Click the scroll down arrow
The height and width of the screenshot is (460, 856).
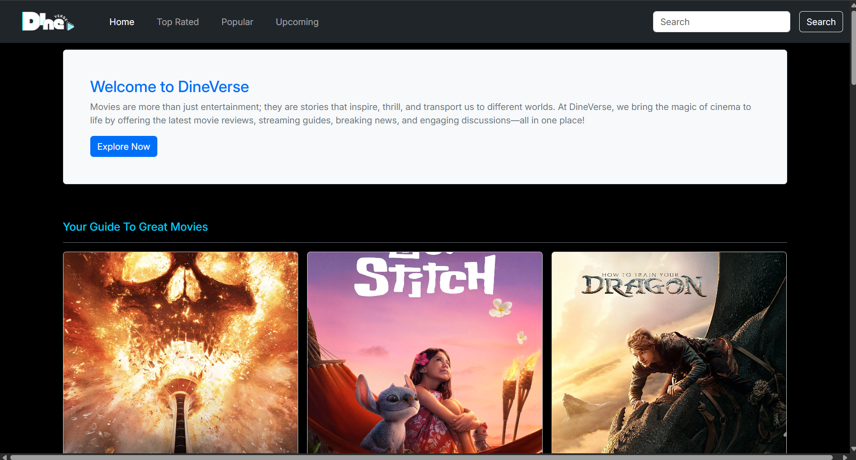pyautogui.click(x=853, y=449)
